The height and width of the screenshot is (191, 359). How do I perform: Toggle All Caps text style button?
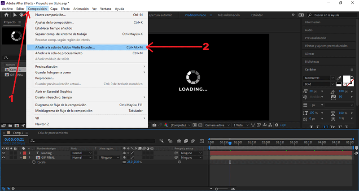pos(326,127)
